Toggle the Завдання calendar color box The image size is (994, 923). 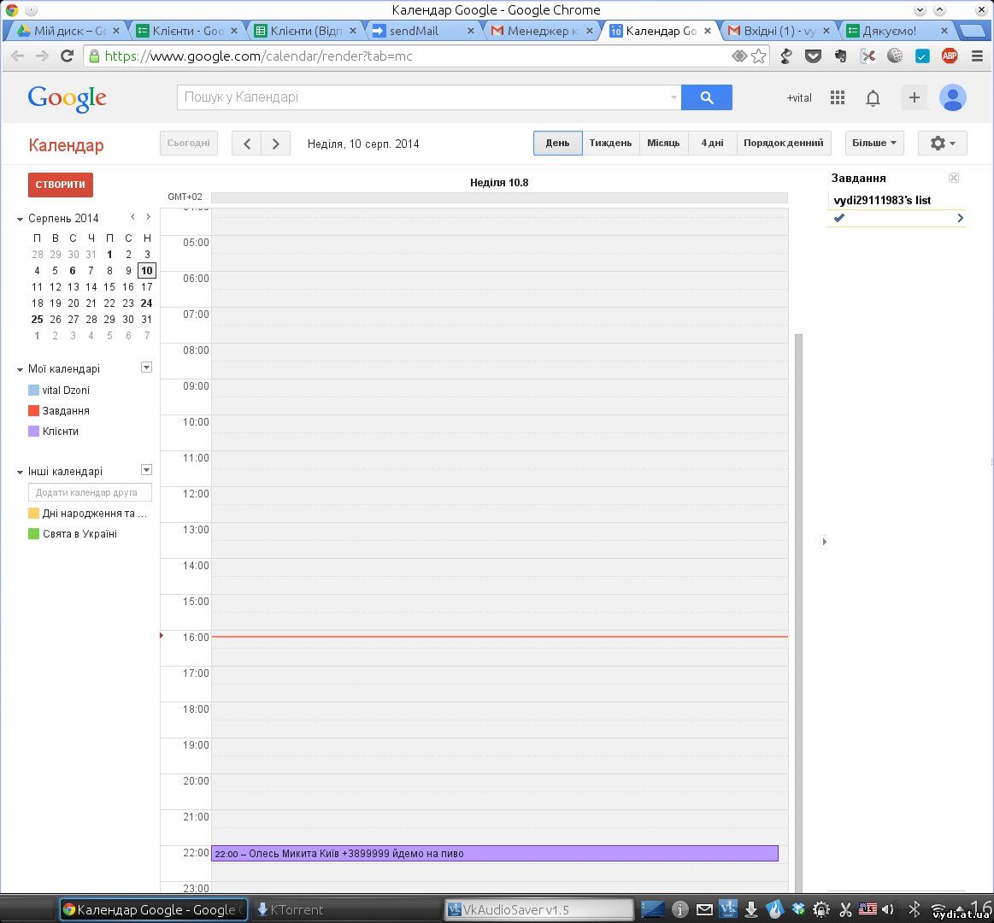[x=33, y=411]
